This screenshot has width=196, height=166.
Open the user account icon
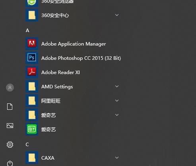(10, 88)
